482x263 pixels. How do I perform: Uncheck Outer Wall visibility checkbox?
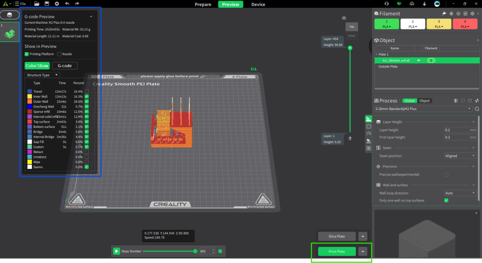pos(87,101)
